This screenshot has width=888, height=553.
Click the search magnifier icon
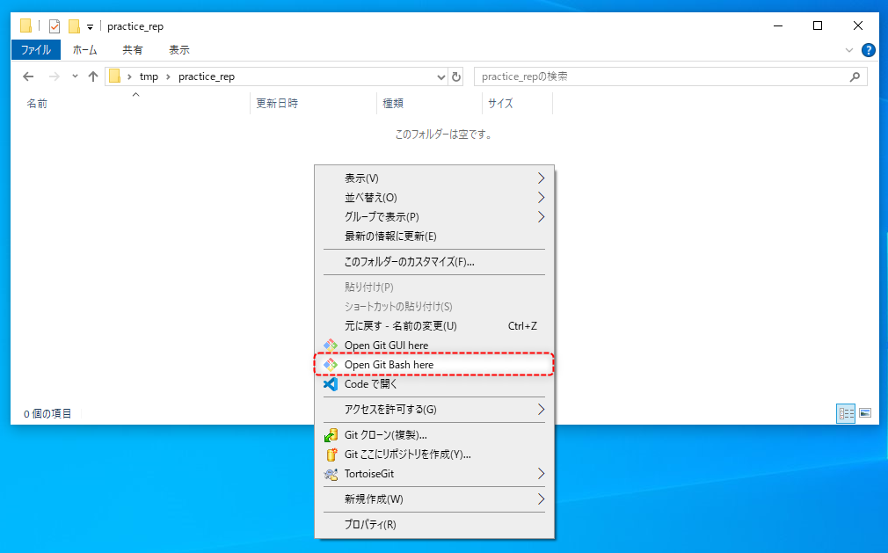pos(855,76)
